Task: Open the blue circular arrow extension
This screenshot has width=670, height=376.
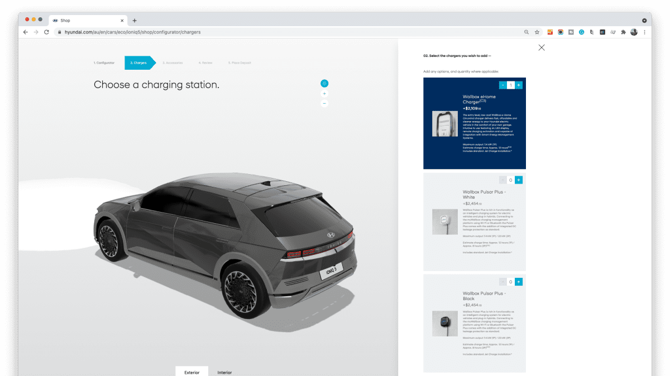Action: pyautogui.click(x=581, y=32)
